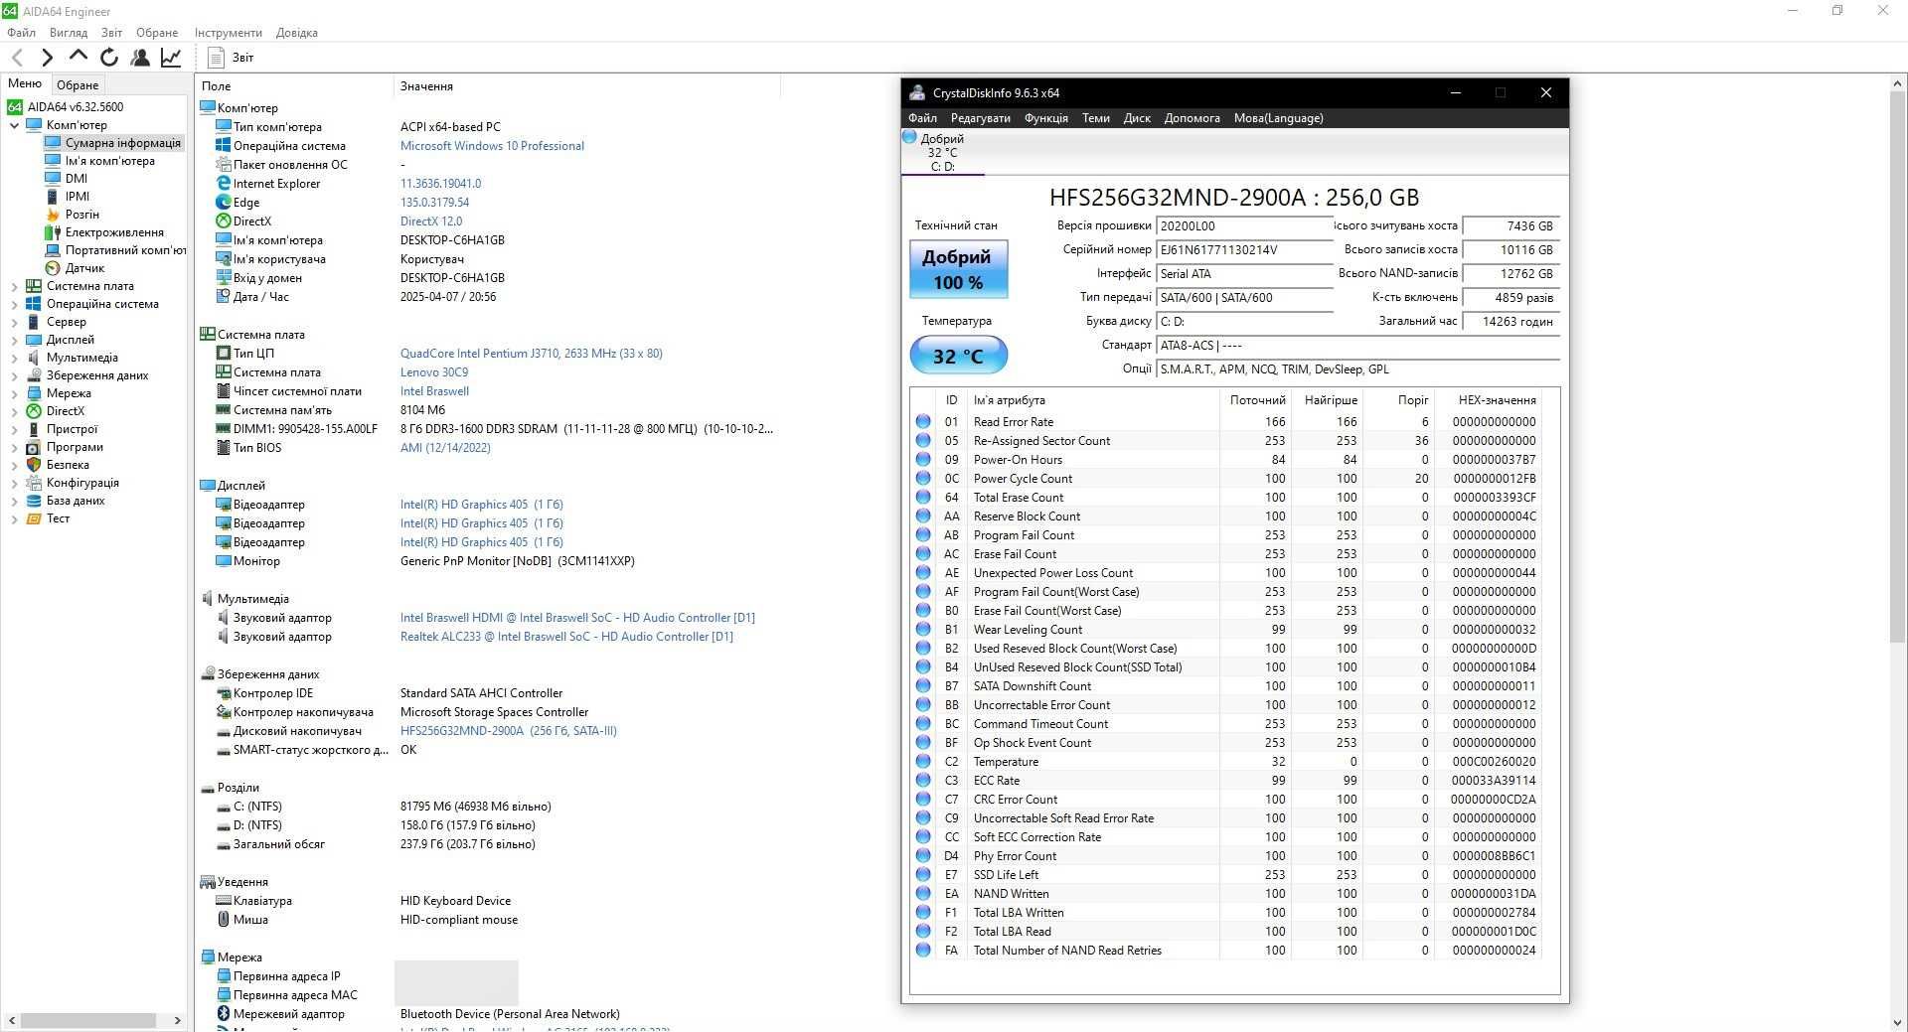Open CrystalDiskInfo Функція menu
This screenshot has width=1908, height=1032.
[1046, 118]
